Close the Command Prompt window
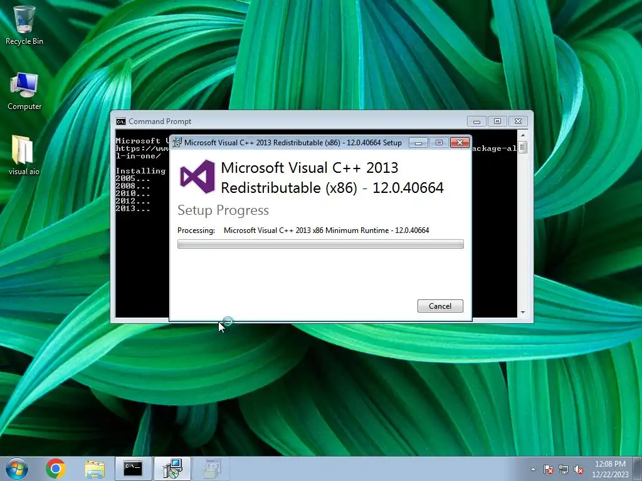The width and height of the screenshot is (642, 481). coord(518,122)
